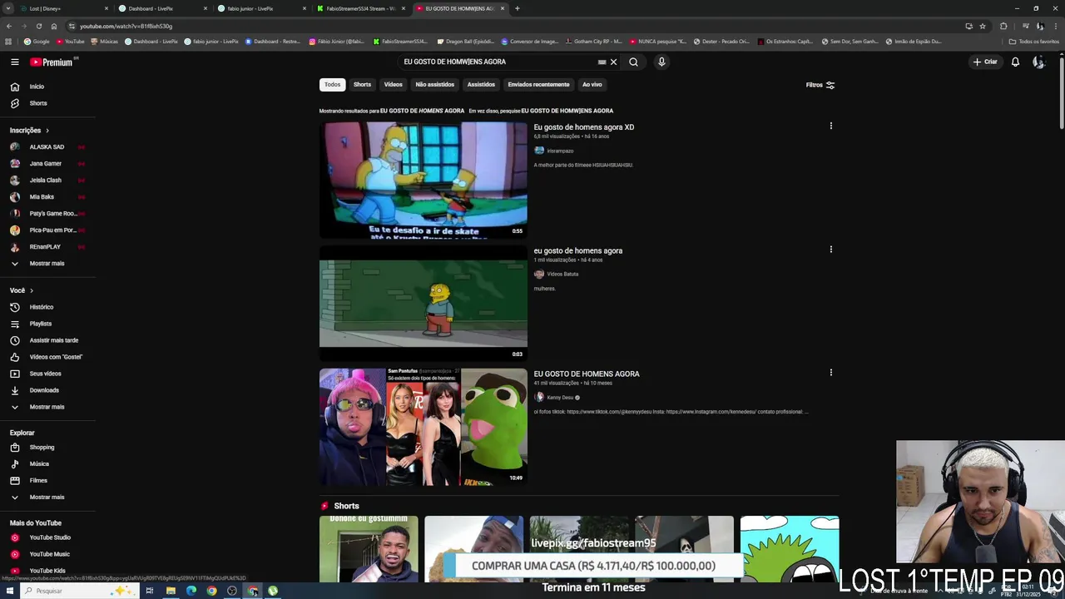Open Microsoft Edge from the taskbar
This screenshot has height=599, width=1065.
tap(191, 591)
